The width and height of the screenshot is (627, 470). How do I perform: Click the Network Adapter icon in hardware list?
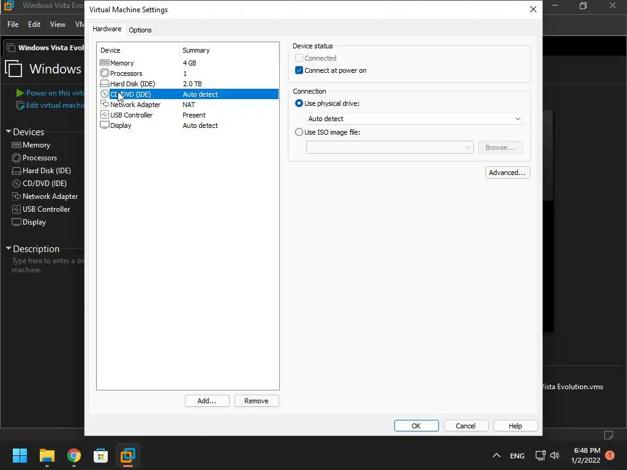click(x=104, y=104)
